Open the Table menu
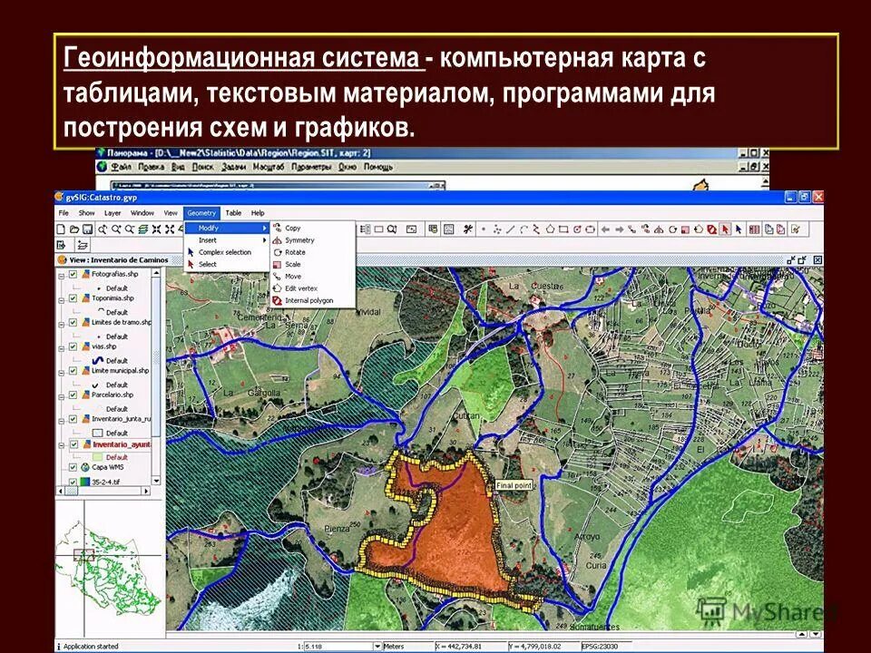Image resolution: width=871 pixels, height=653 pixels. click(x=234, y=213)
